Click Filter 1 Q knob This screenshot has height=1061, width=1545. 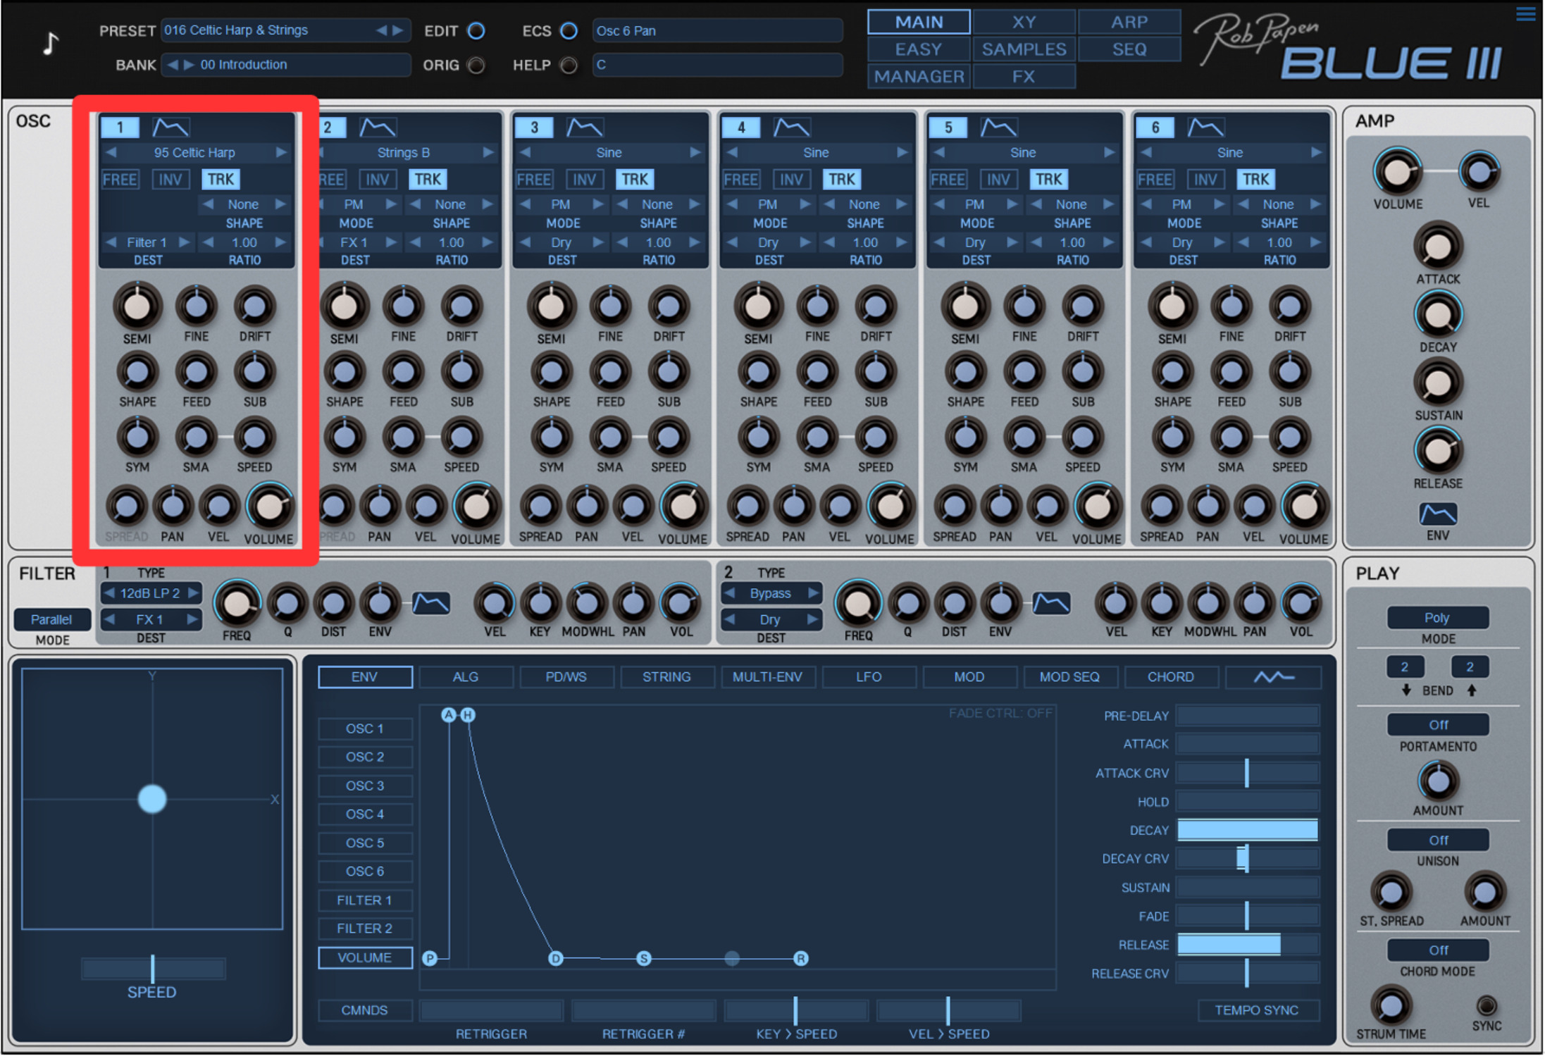click(x=287, y=604)
